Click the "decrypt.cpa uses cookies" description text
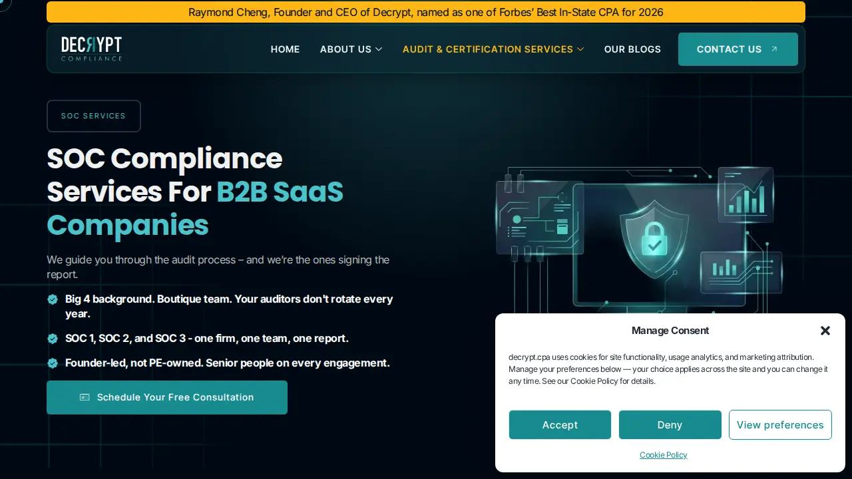This screenshot has width=852, height=479. 668,369
